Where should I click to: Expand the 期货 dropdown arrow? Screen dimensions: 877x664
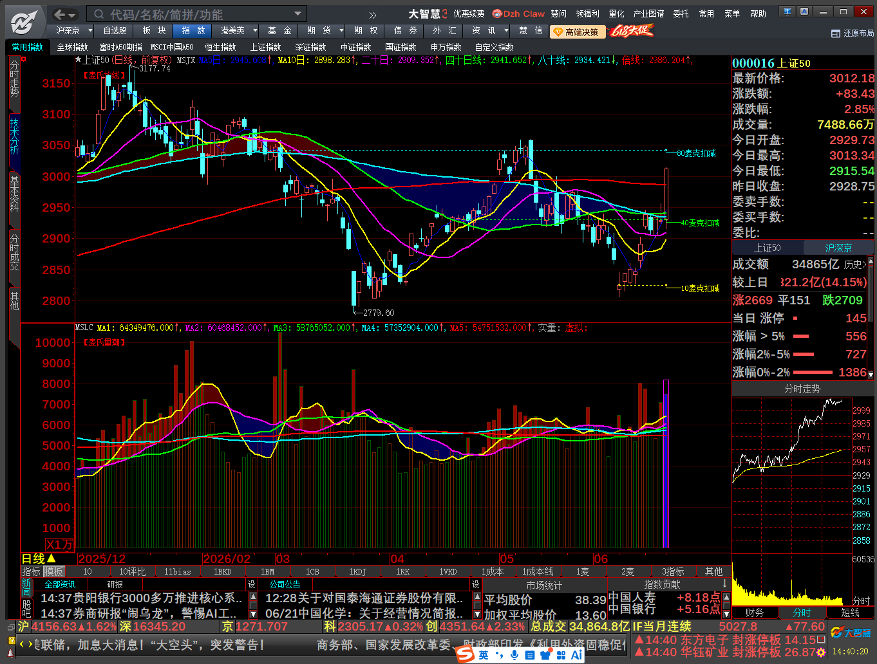coord(340,30)
